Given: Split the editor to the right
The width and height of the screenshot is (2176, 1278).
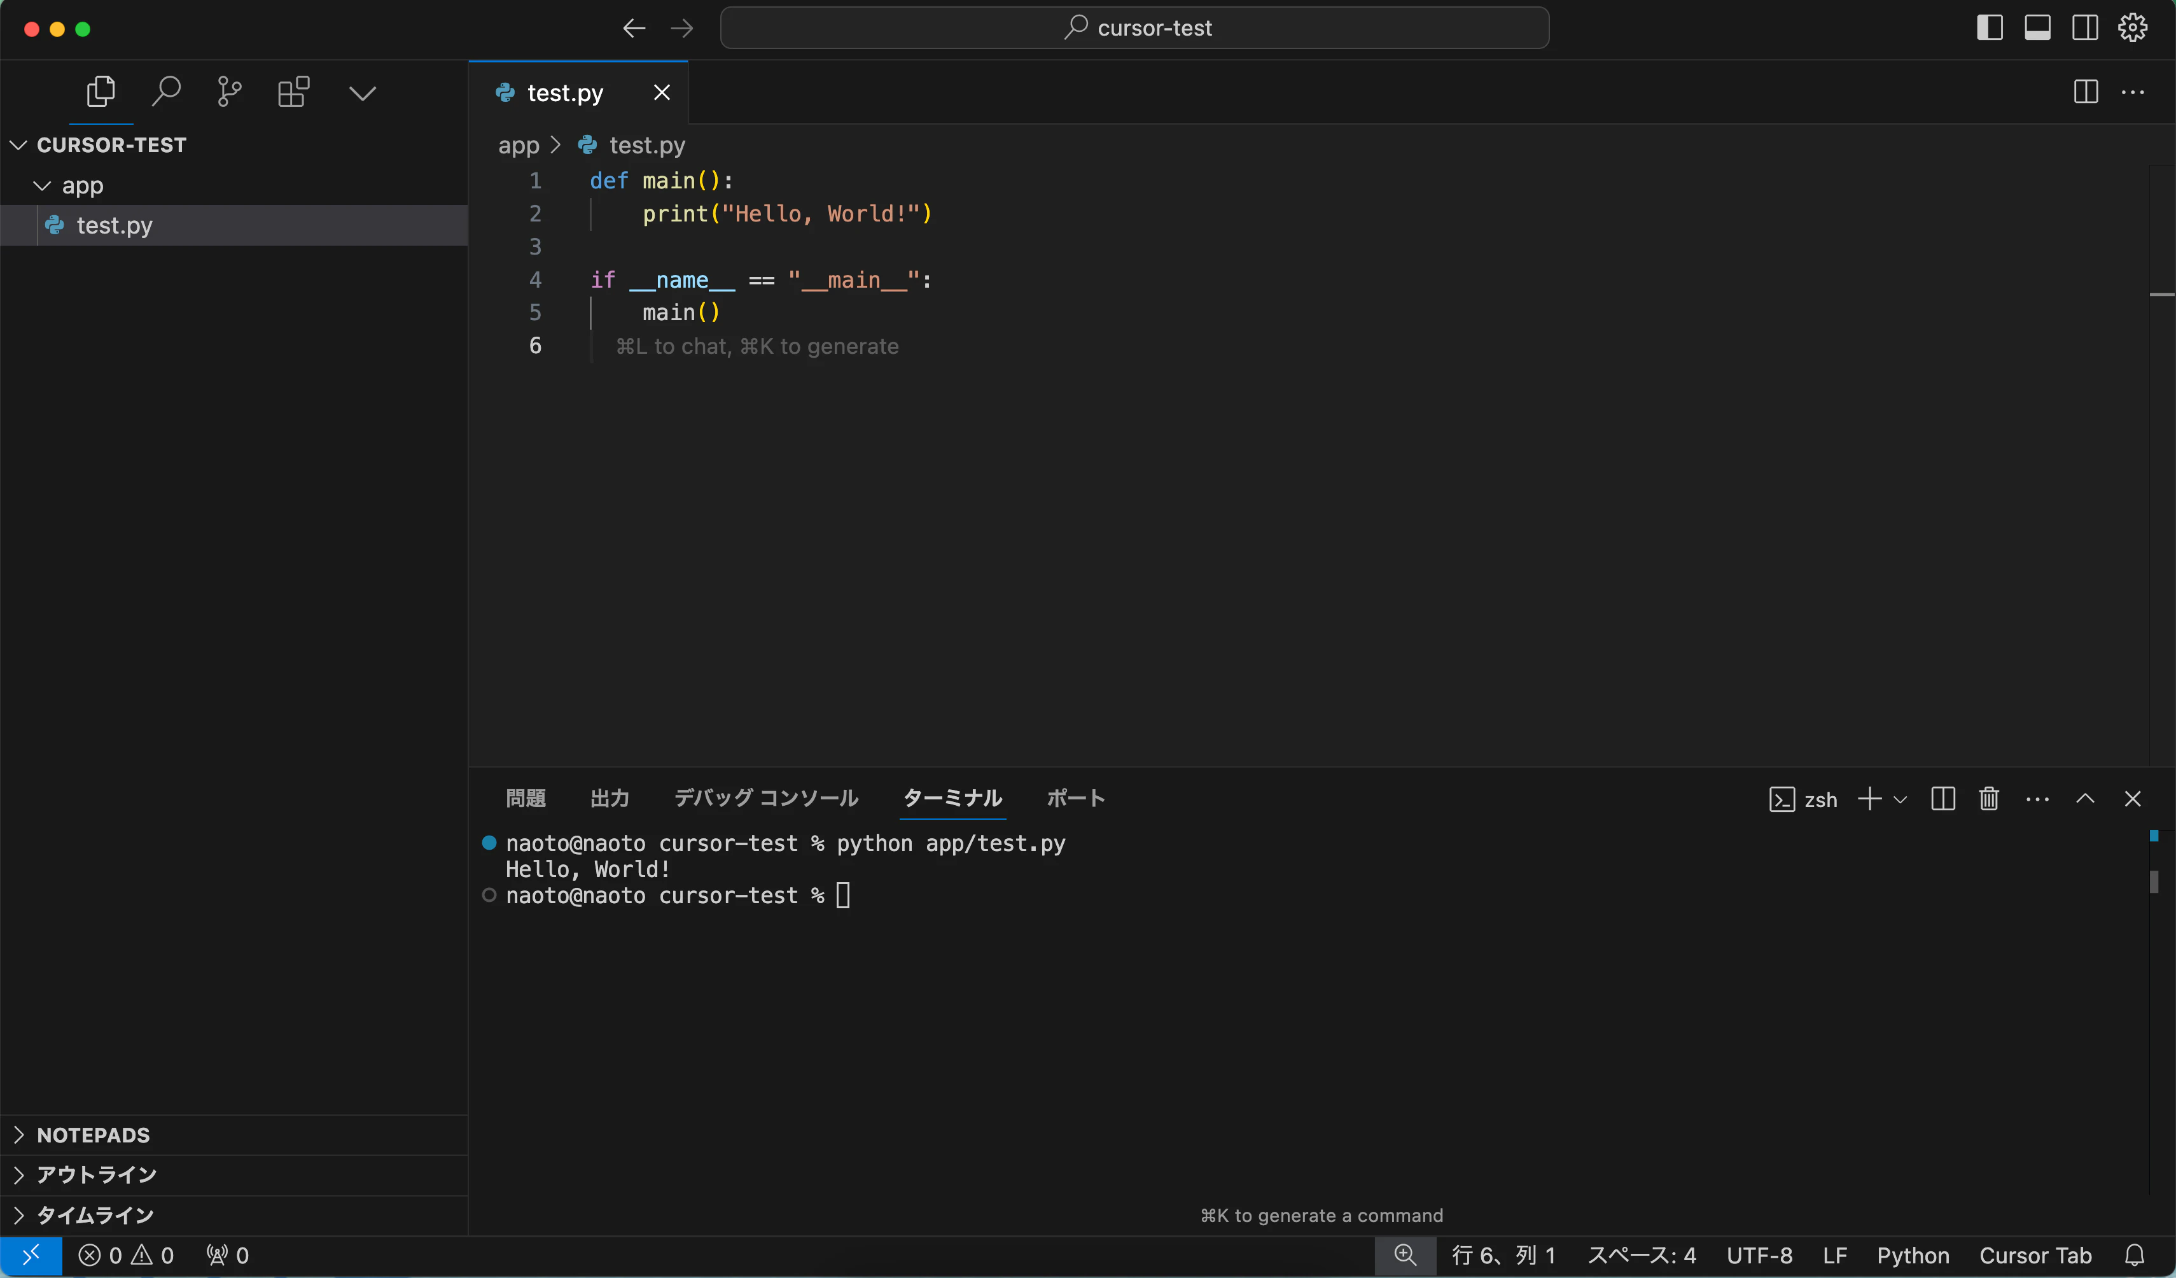Looking at the screenshot, I should pyautogui.click(x=2086, y=92).
